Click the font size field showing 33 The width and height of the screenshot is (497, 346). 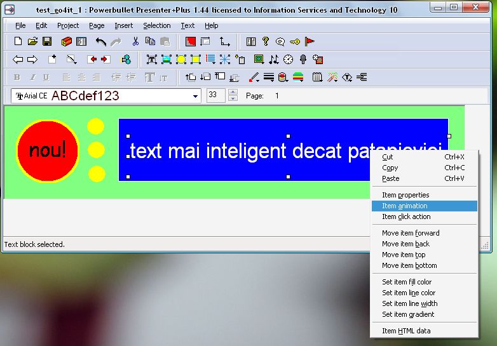(216, 95)
